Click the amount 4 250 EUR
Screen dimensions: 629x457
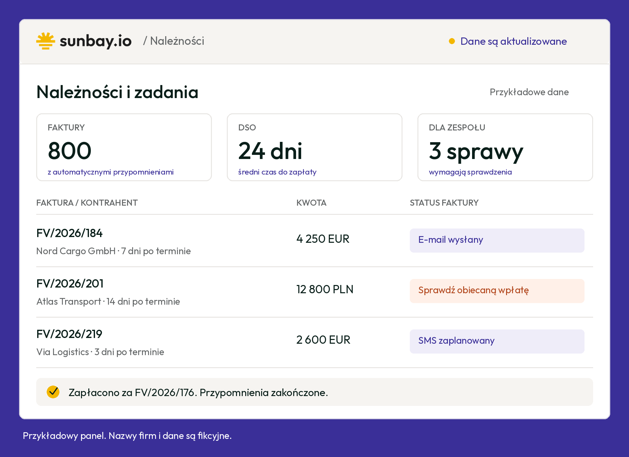coord(323,239)
